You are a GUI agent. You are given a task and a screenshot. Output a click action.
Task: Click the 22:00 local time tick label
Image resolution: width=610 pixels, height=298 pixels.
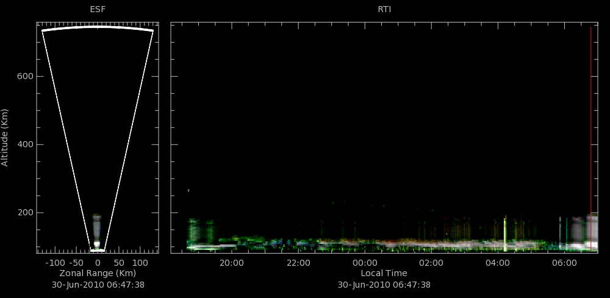(298, 263)
